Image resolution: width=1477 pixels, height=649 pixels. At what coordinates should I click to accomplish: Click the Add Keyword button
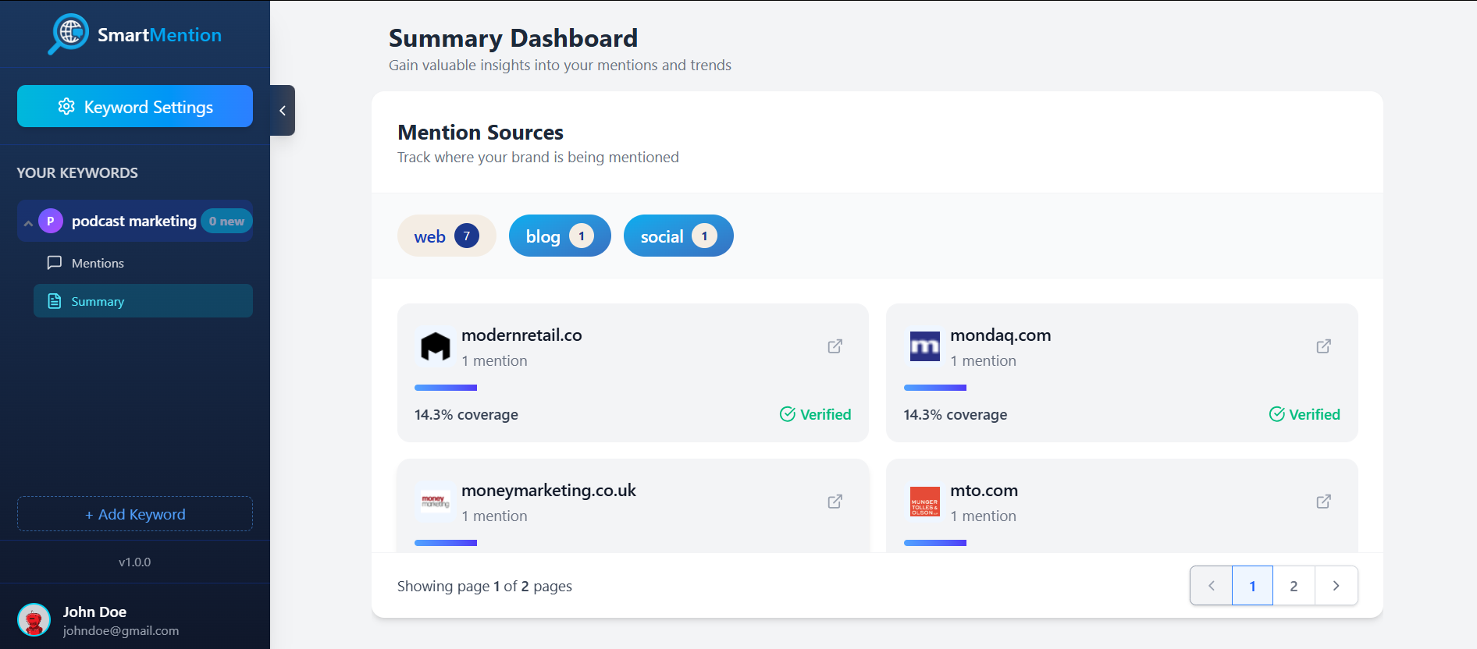point(135,515)
